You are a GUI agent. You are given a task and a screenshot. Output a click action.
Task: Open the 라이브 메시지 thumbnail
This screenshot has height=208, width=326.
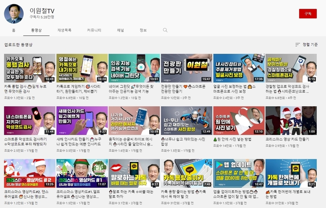(x=134, y=121)
